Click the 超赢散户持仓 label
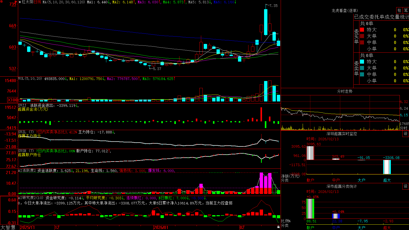409x230 pixels. click(29, 155)
